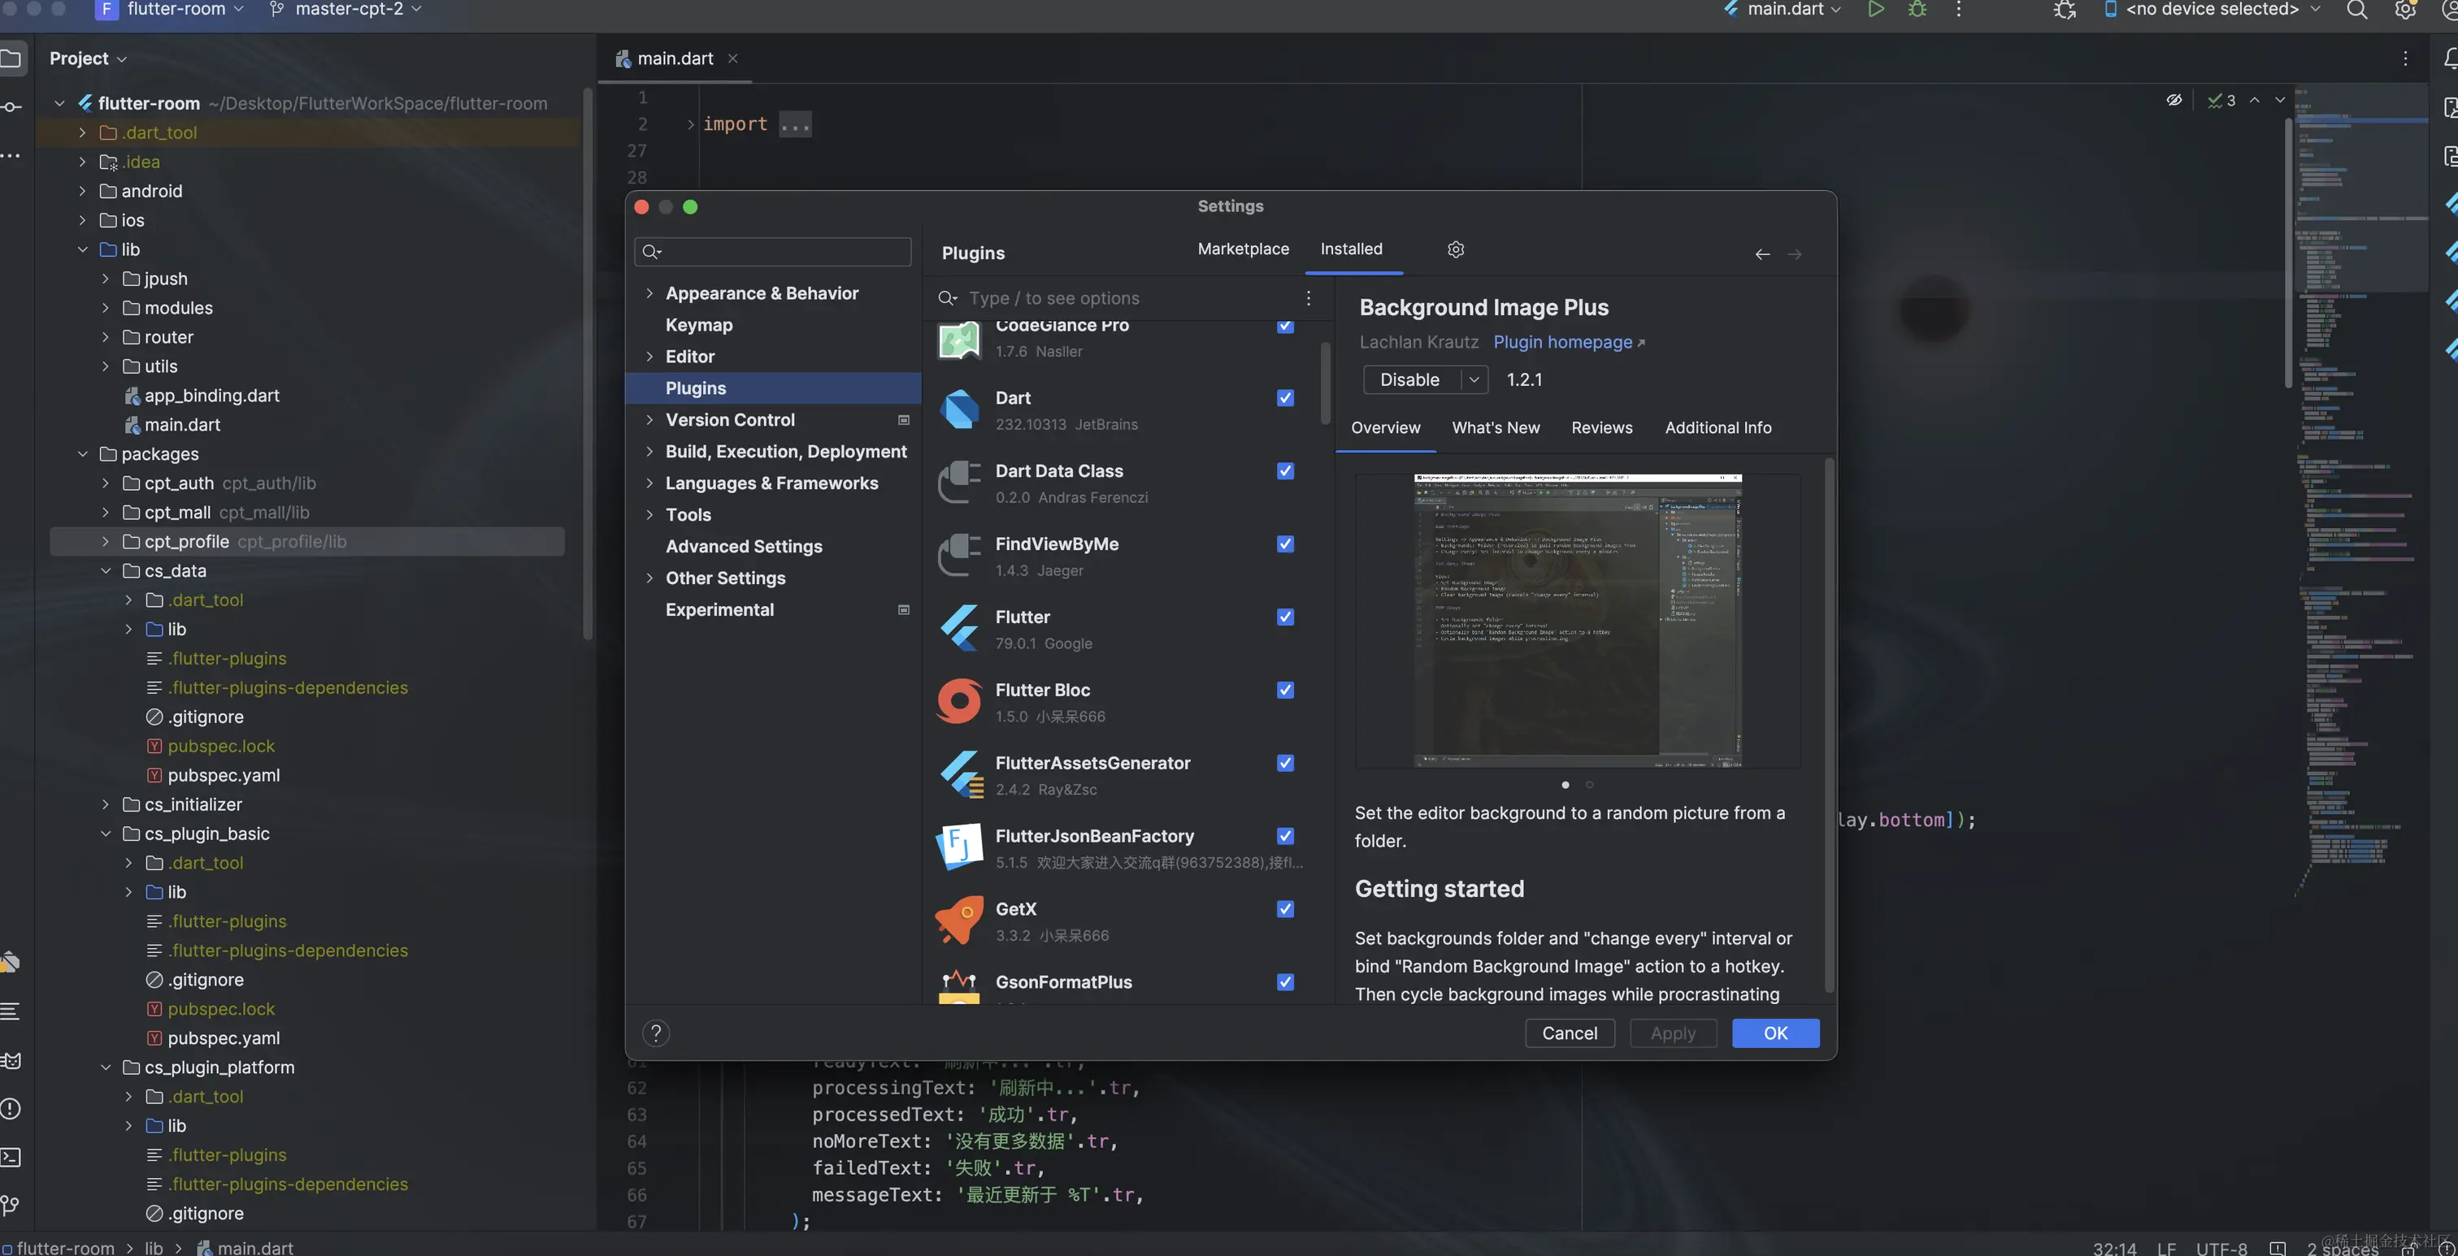Open editor tab options kebab menu

click(2405, 59)
